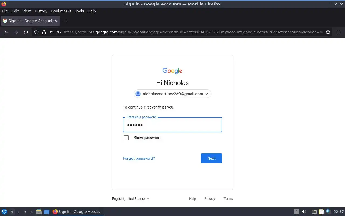Open the Edit menu

coord(15,11)
